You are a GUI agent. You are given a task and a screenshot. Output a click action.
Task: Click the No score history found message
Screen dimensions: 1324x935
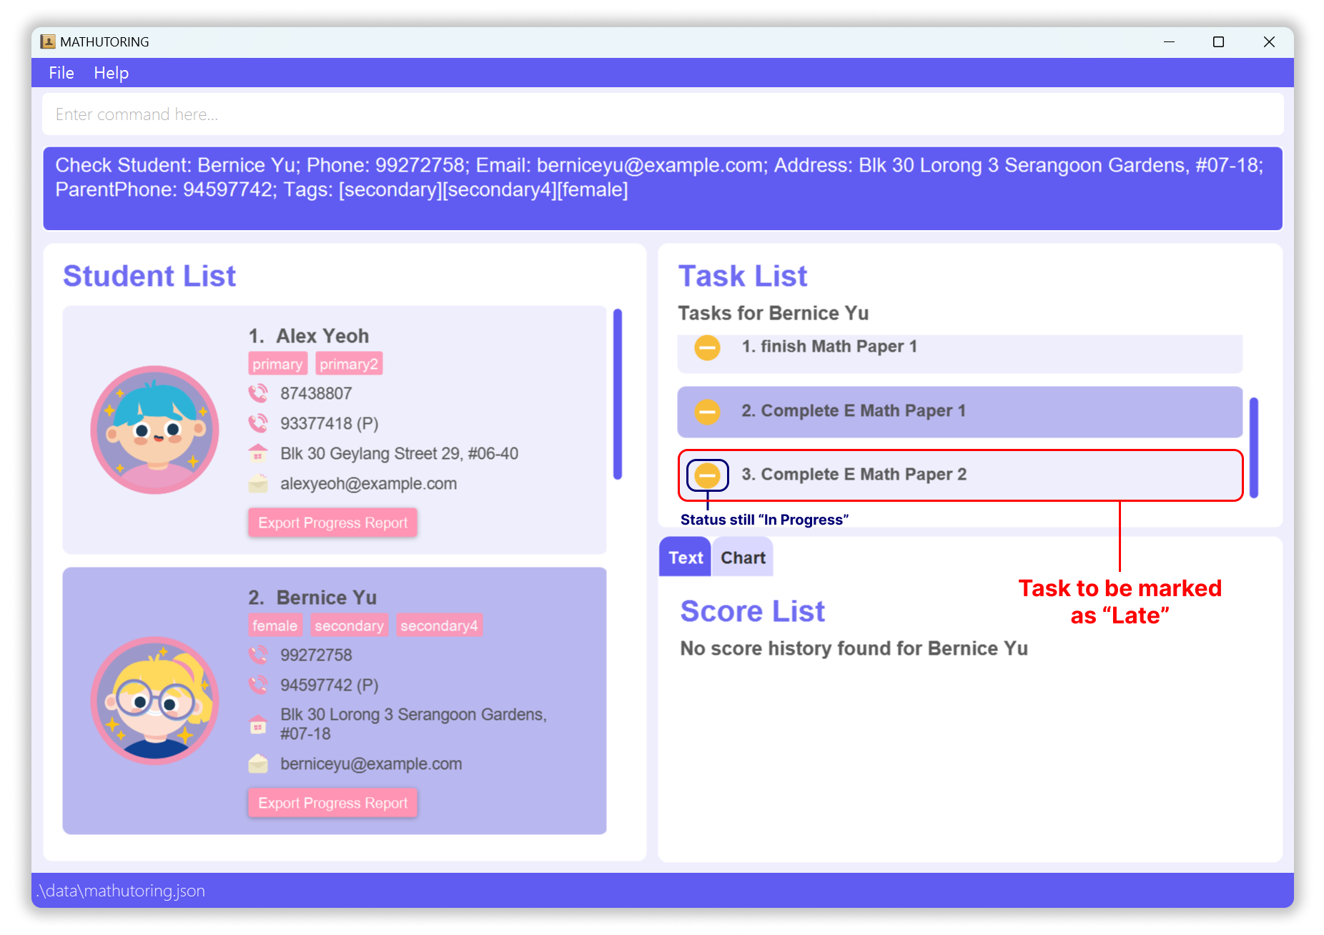(x=854, y=648)
